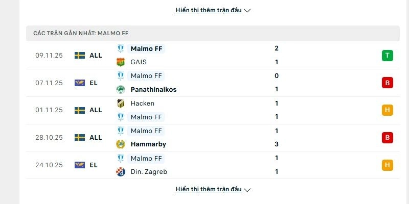Expand more matches at the top

point(209,10)
